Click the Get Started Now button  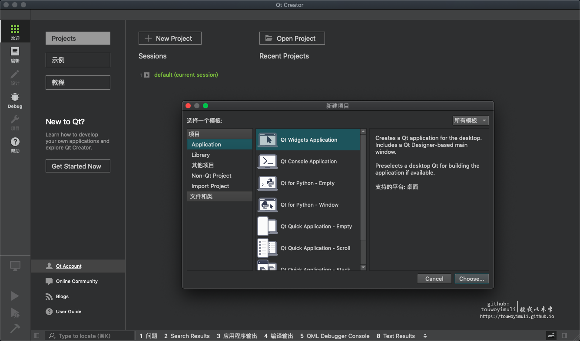tap(78, 166)
